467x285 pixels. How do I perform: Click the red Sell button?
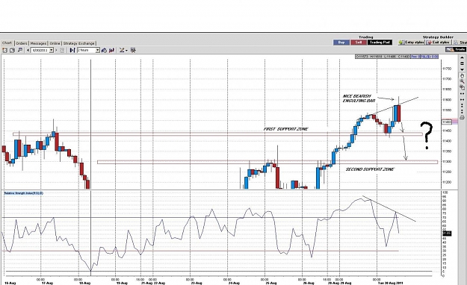pyautogui.click(x=359, y=43)
